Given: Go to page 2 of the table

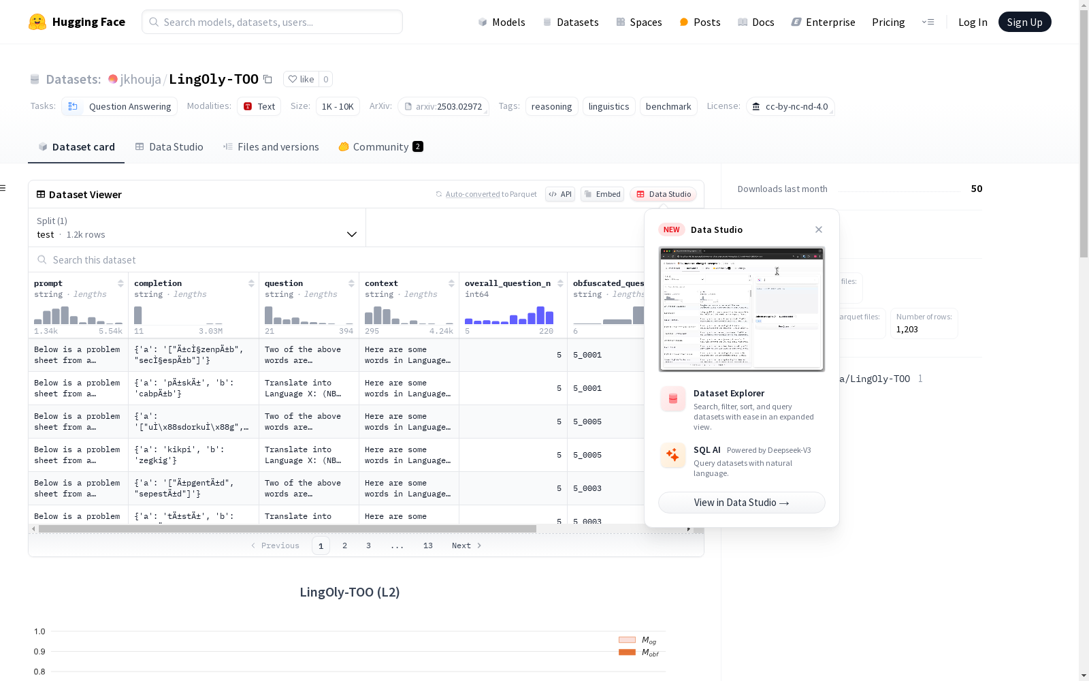Looking at the screenshot, I should pos(345,545).
